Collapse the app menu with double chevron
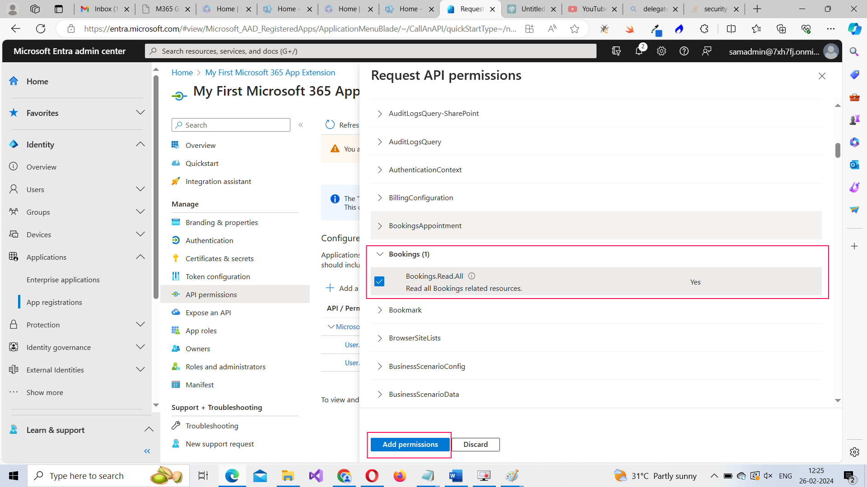 coord(301,125)
